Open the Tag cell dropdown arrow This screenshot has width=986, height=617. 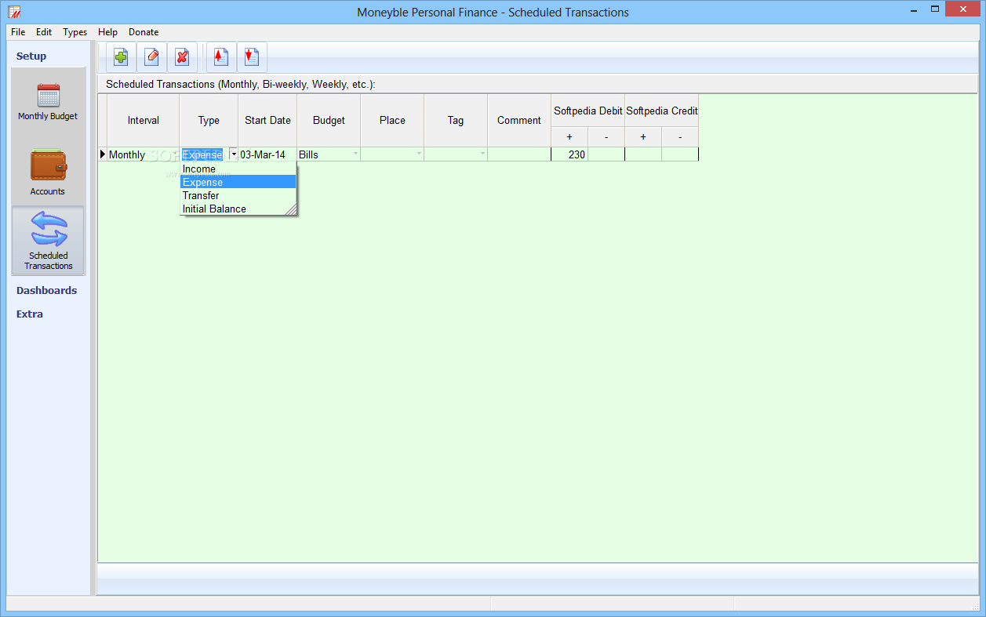(x=483, y=154)
